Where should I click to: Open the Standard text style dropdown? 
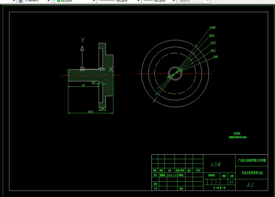[x=49, y=1]
